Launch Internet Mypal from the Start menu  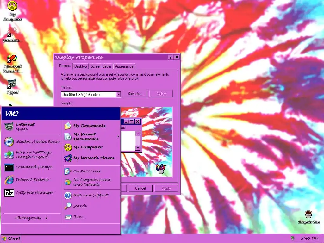point(31,127)
